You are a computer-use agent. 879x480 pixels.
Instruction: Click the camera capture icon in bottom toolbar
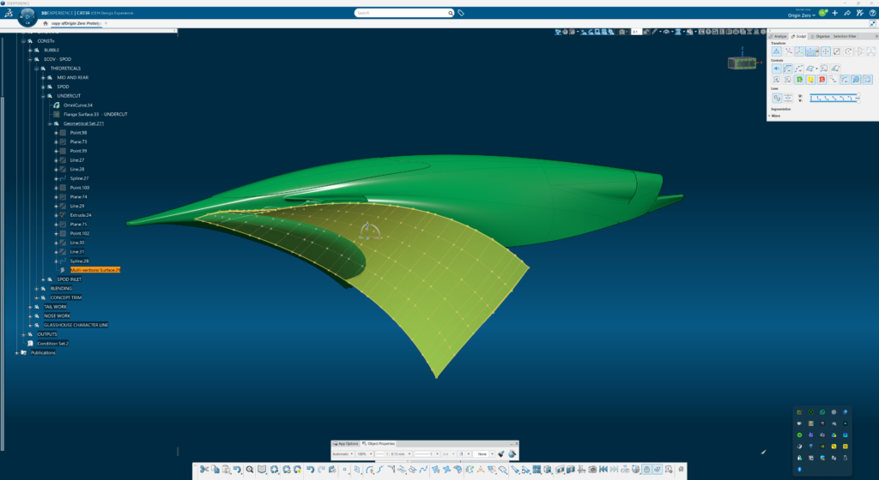click(x=592, y=470)
